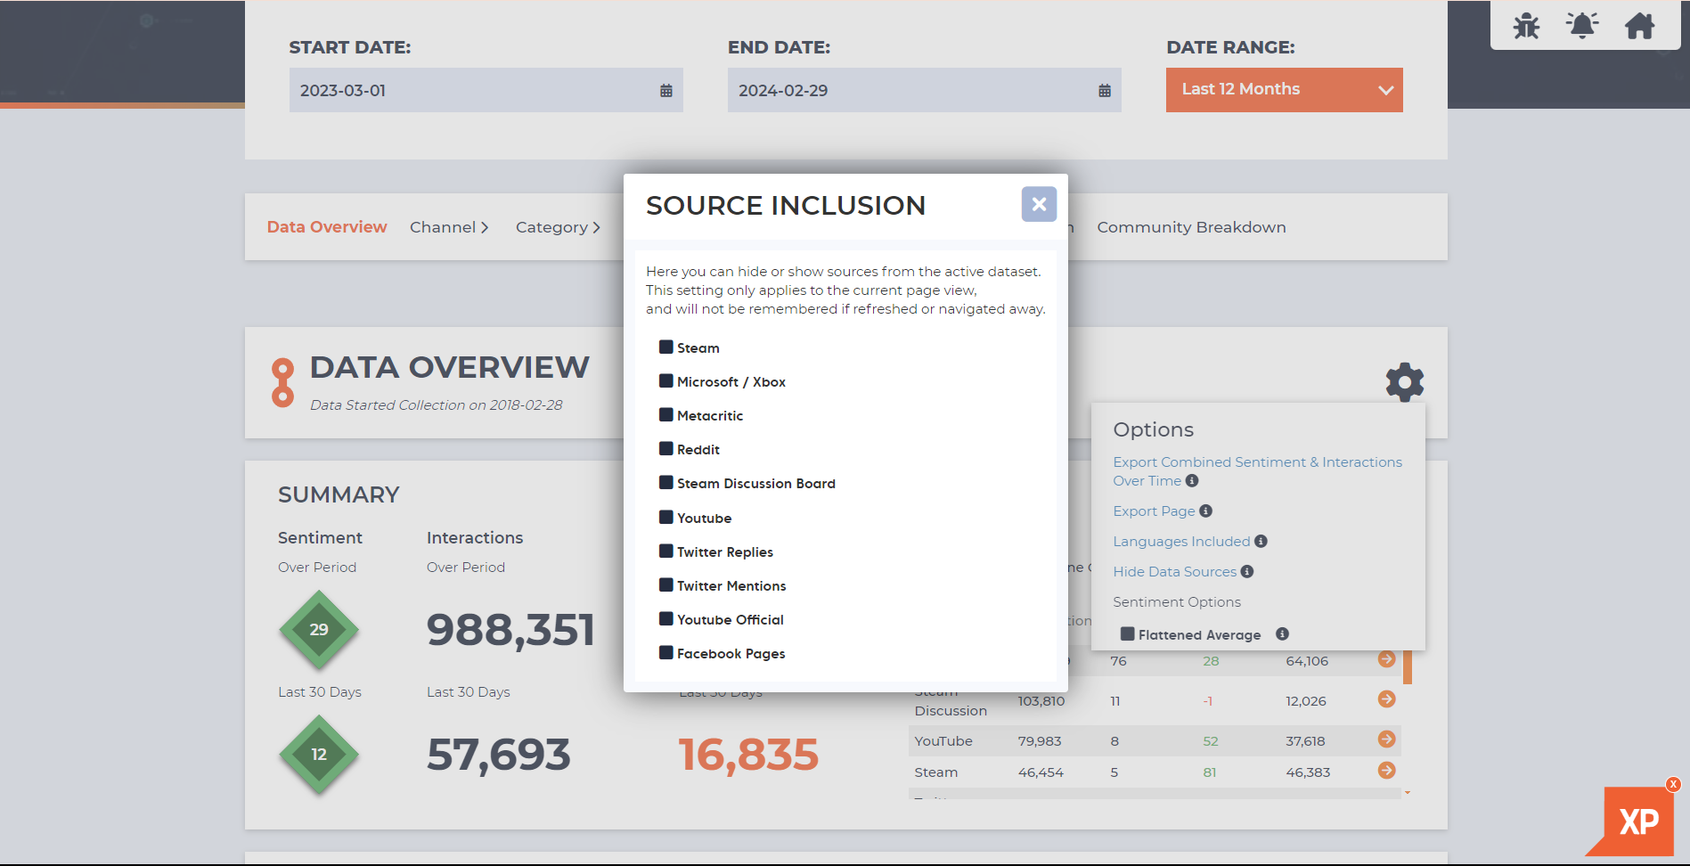Show info icon next to Languages Included
The width and height of the screenshot is (1690, 866).
(1261, 542)
